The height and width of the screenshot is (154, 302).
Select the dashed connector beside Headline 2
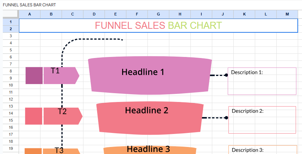point(214,118)
